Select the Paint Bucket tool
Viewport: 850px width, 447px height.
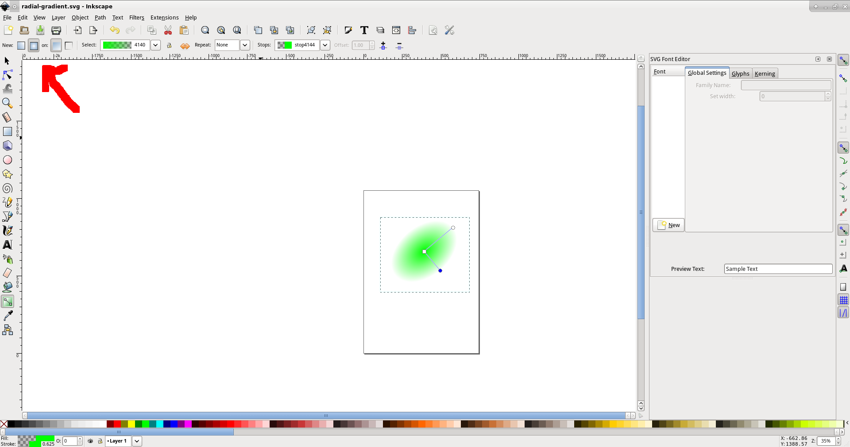(8, 287)
